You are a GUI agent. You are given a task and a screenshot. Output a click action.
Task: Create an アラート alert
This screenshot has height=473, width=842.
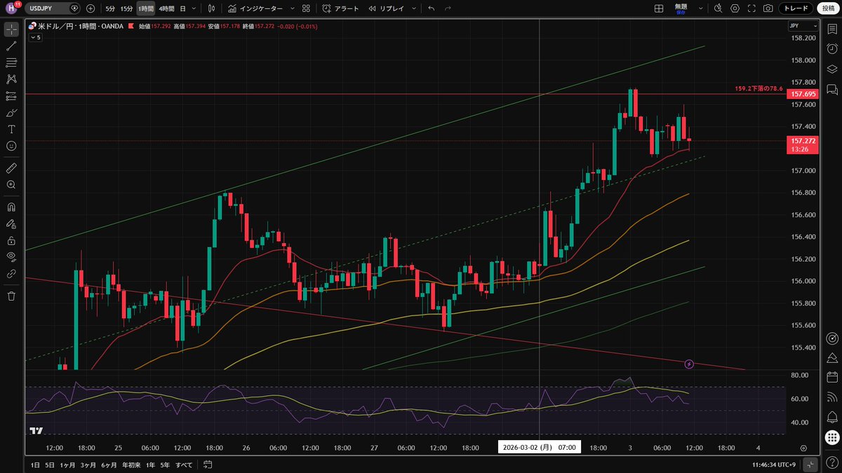point(340,8)
